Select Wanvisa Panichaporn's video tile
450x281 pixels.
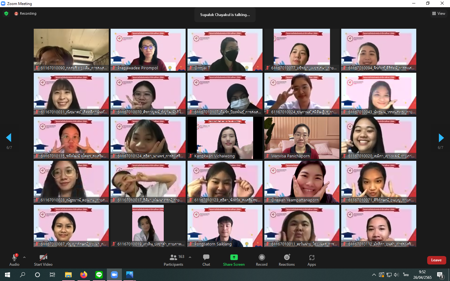(x=302, y=137)
